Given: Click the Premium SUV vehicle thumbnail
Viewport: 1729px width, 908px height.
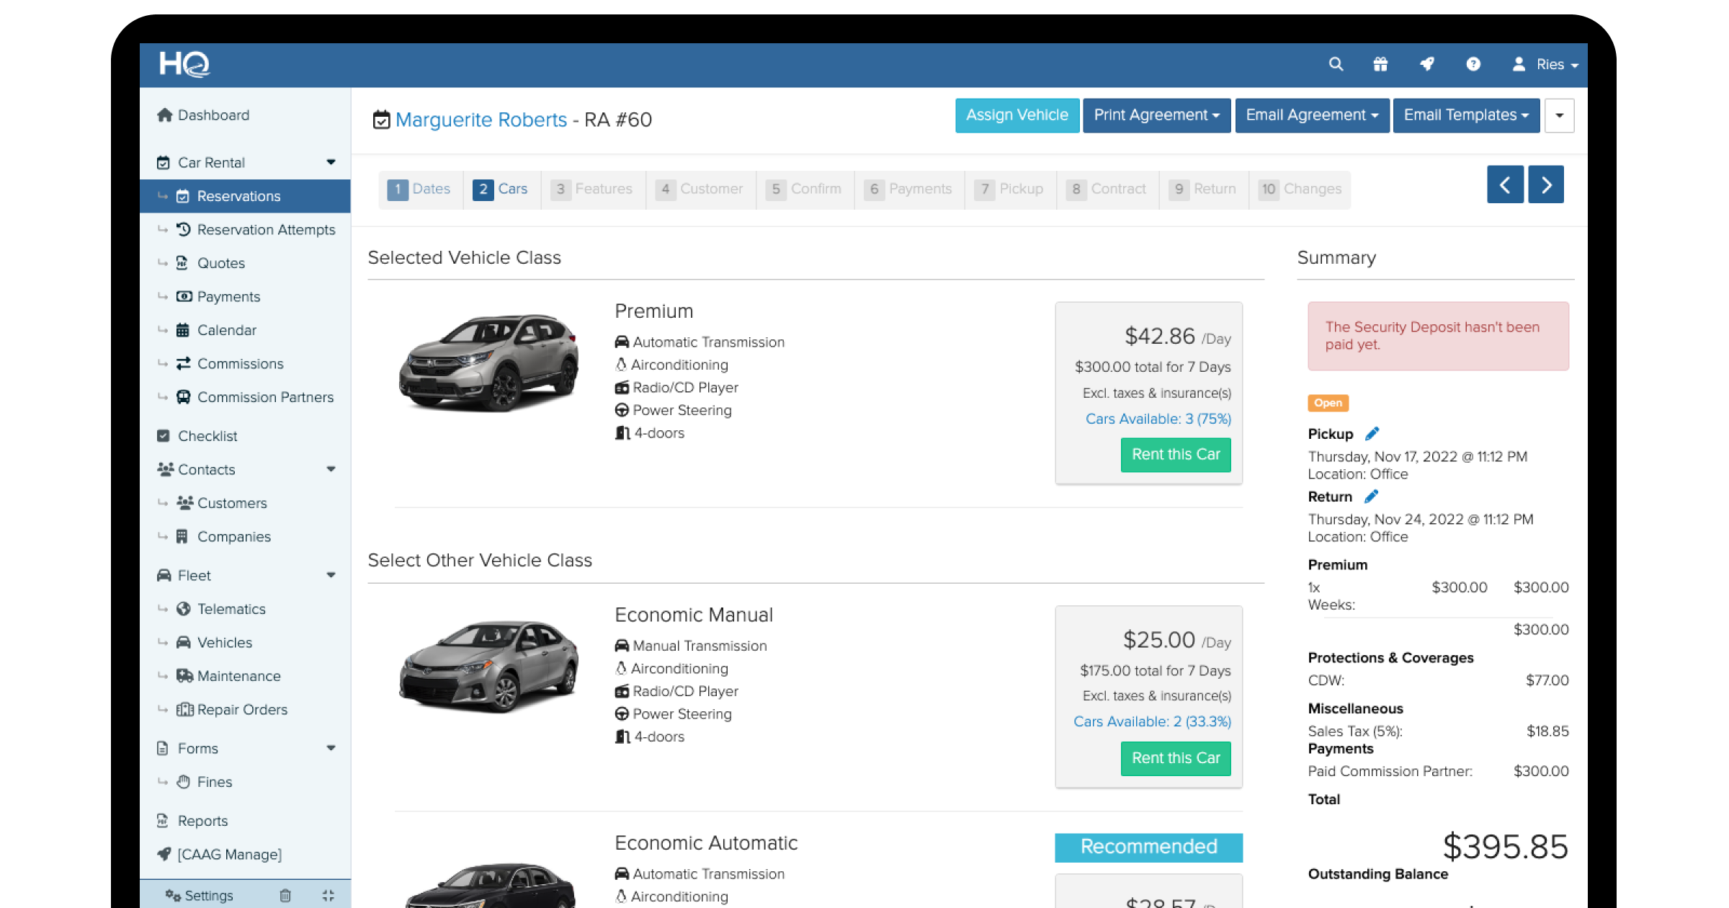Looking at the screenshot, I should pyautogui.click(x=488, y=362).
